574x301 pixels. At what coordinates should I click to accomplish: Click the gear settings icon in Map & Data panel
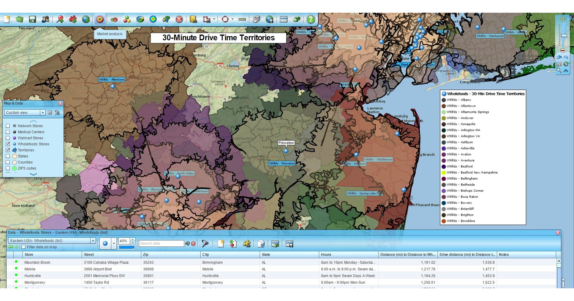coord(50,112)
